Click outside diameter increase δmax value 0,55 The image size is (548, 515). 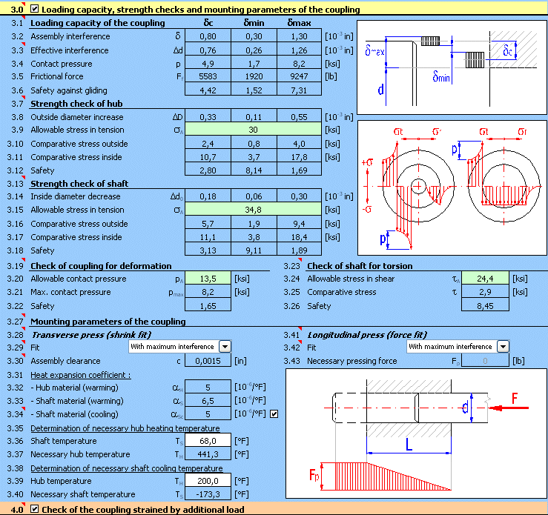(299, 116)
